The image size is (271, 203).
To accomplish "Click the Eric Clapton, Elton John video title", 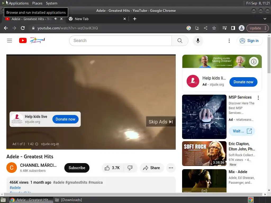I will coord(242,146).
